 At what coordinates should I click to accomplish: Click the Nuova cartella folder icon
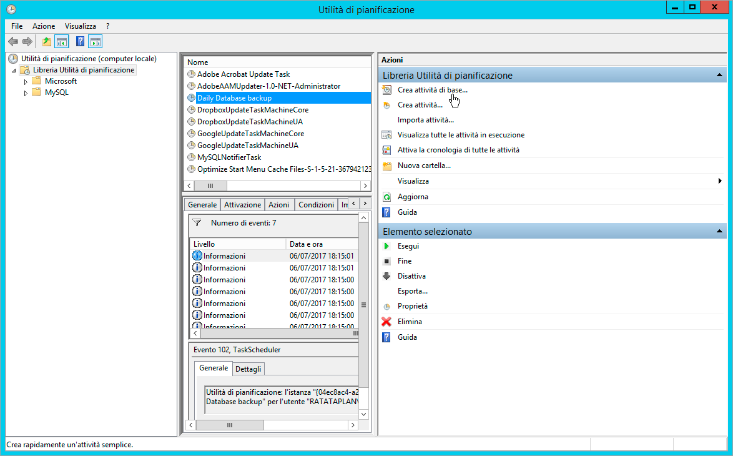tap(386, 166)
